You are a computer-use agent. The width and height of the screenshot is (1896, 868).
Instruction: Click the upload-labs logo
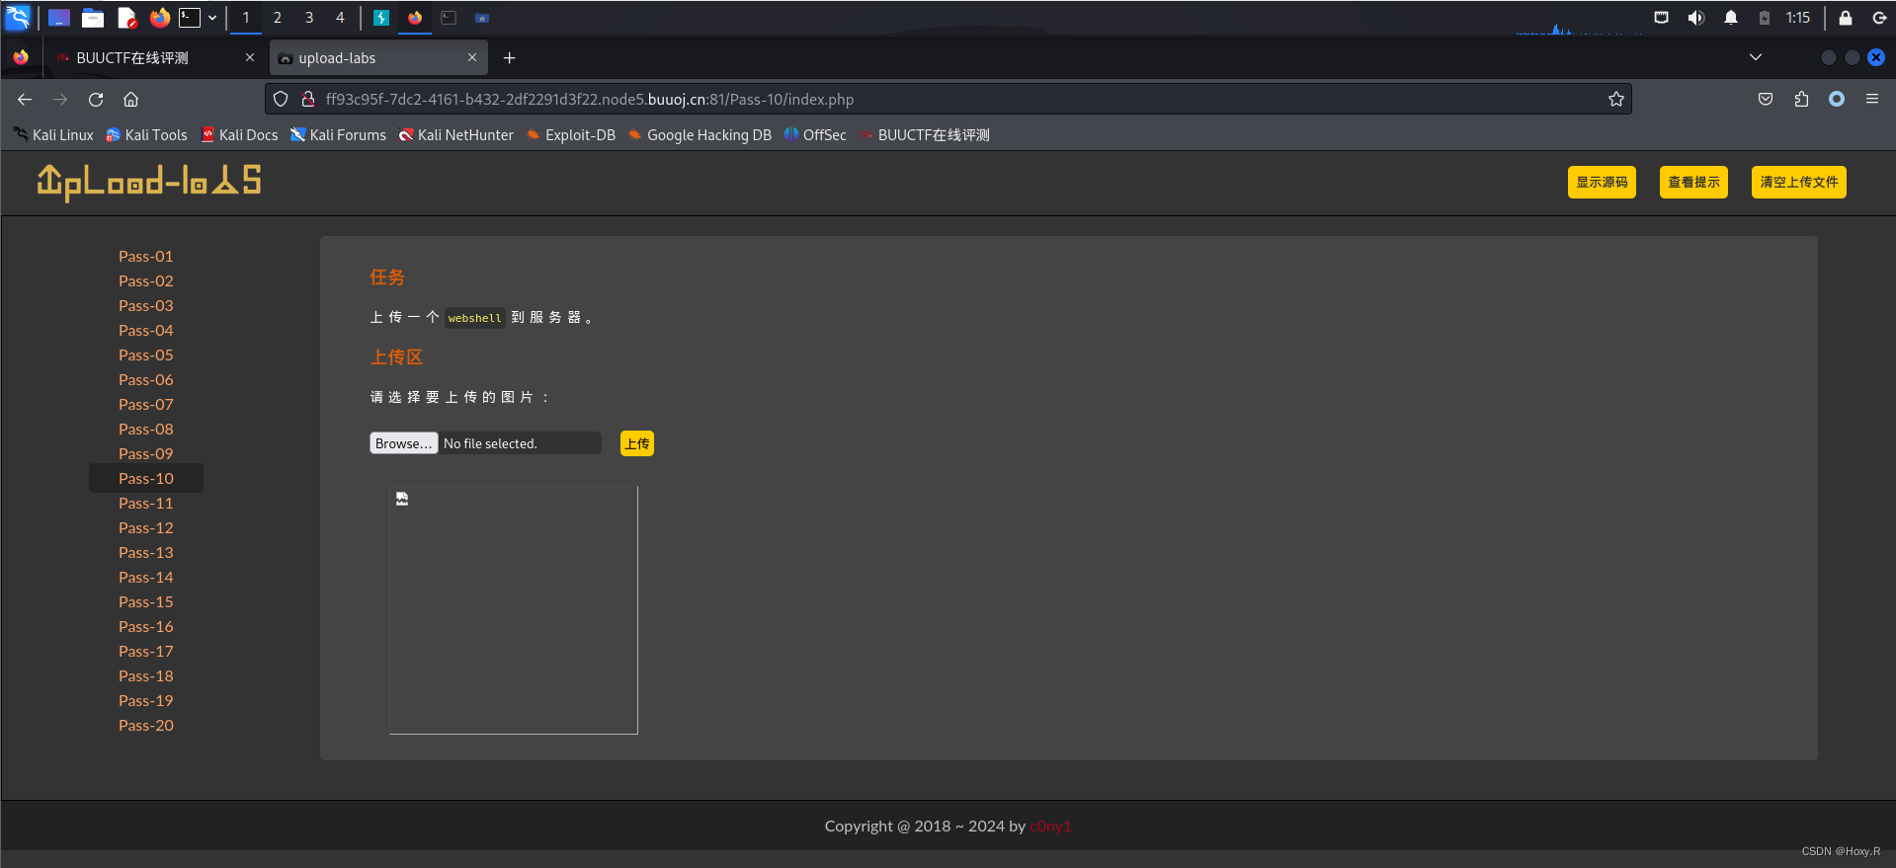pos(149,182)
